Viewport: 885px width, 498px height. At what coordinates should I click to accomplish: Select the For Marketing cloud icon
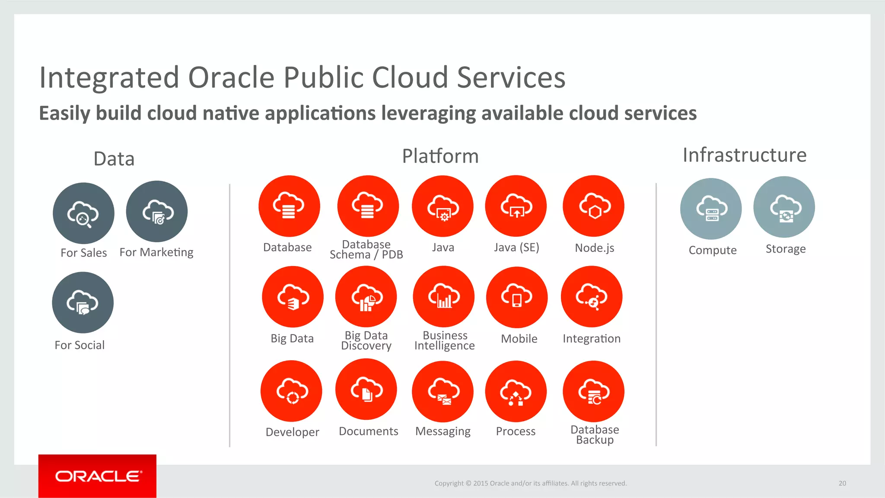[156, 211]
